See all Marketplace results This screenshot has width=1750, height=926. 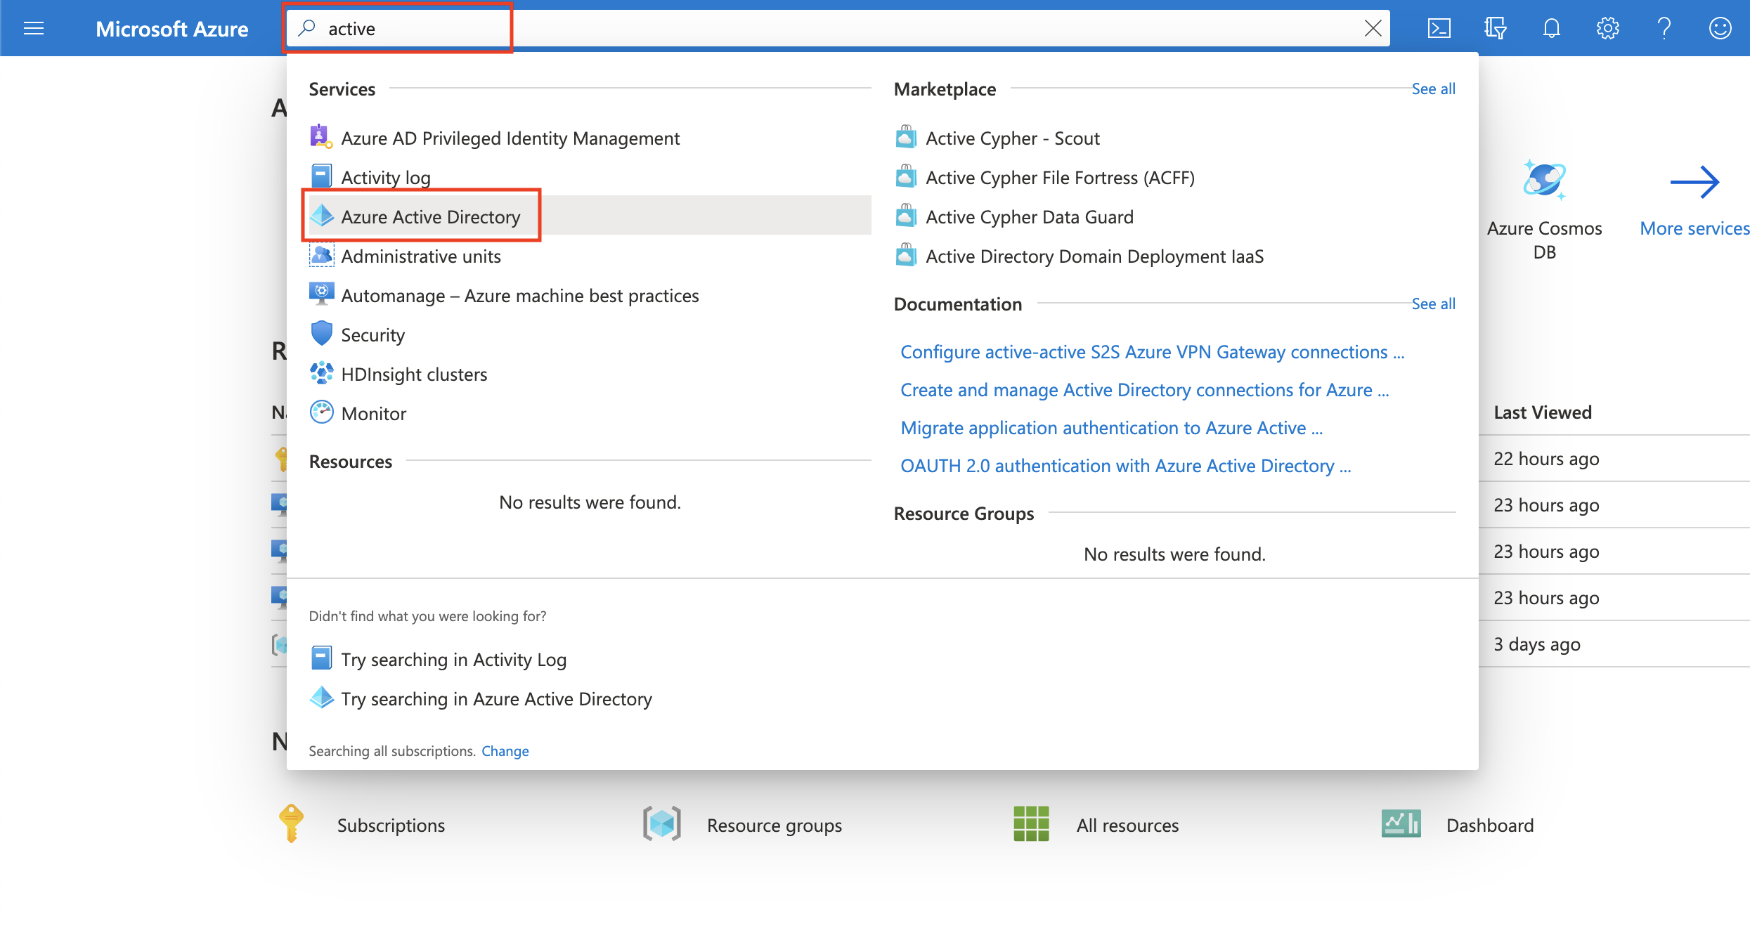coord(1432,89)
